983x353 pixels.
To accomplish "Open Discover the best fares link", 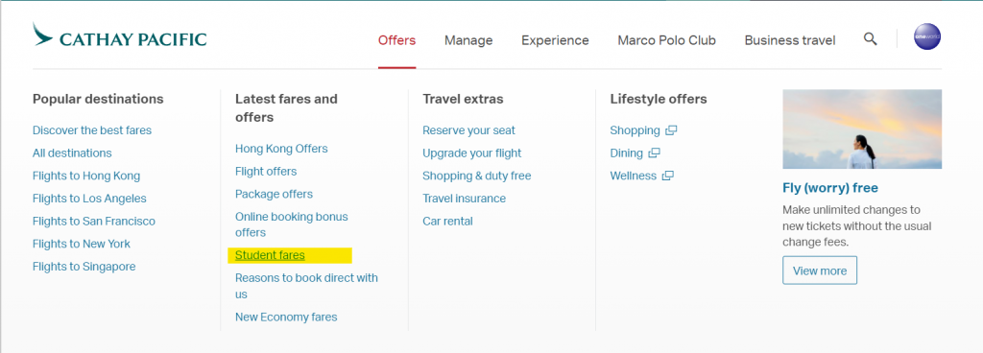I will pyautogui.click(x=92, y=130).
